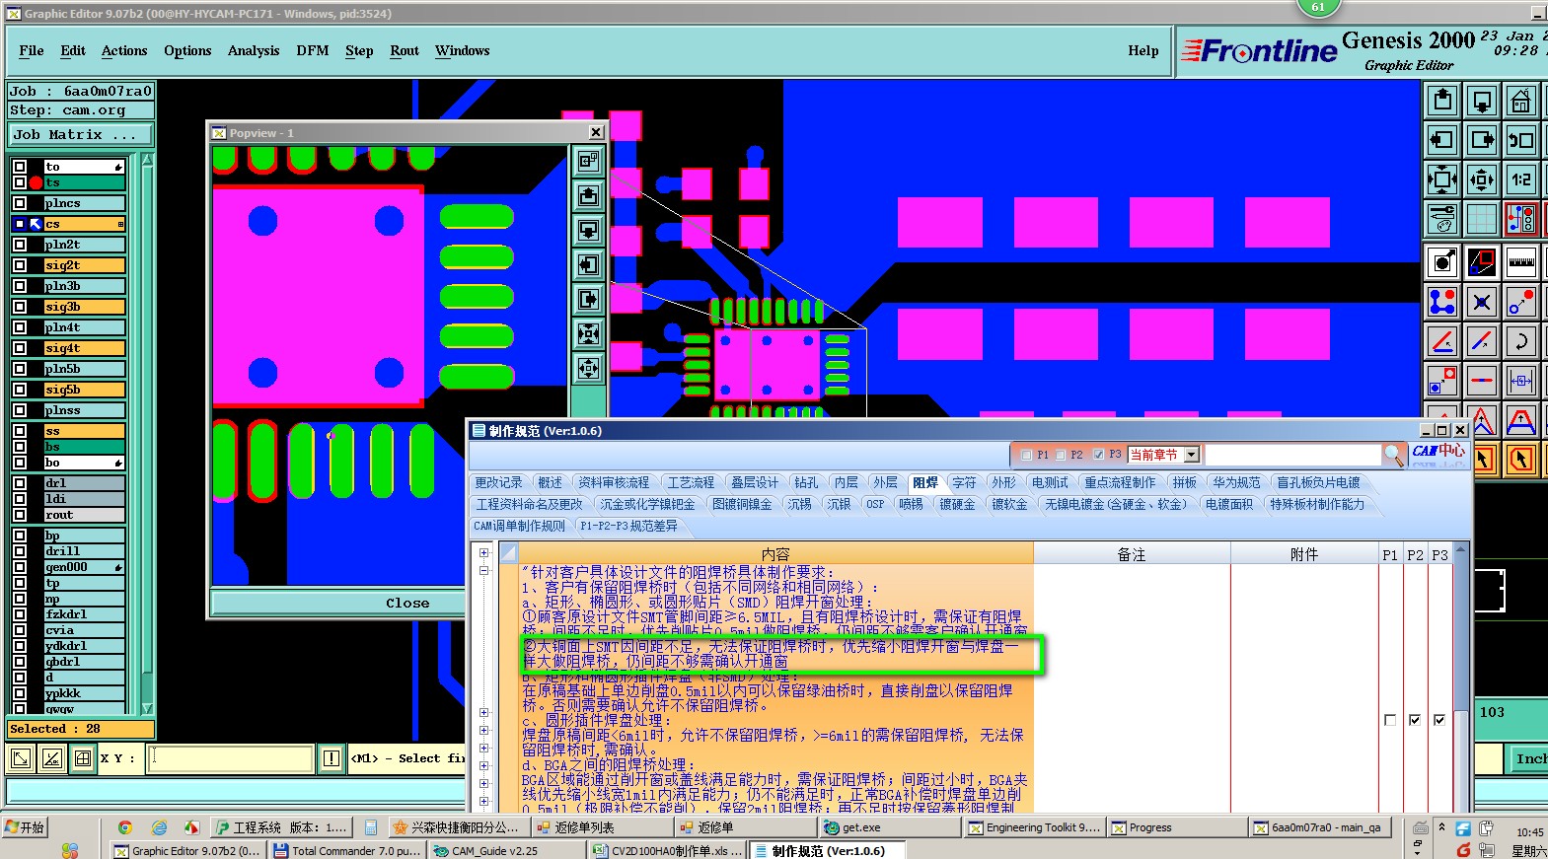The width and height of the screenshot is (1548, 859).
Task: Open the wrench and palette settings icon
Action: coord(1442,219)
